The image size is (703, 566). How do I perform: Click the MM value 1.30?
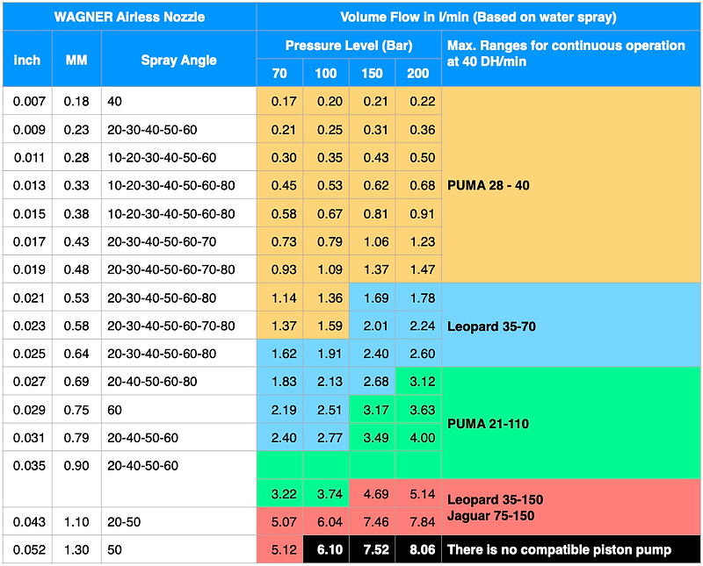click(76, 550)
